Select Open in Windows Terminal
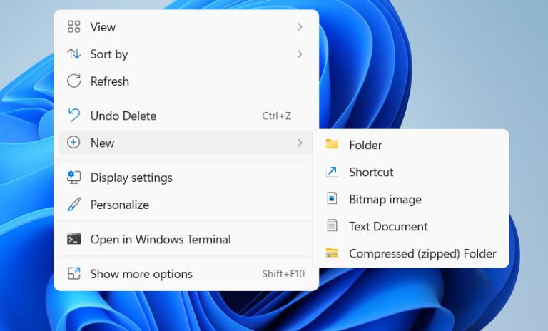The width and height of the screenshot is (548, 331). (x=186, y=240)
